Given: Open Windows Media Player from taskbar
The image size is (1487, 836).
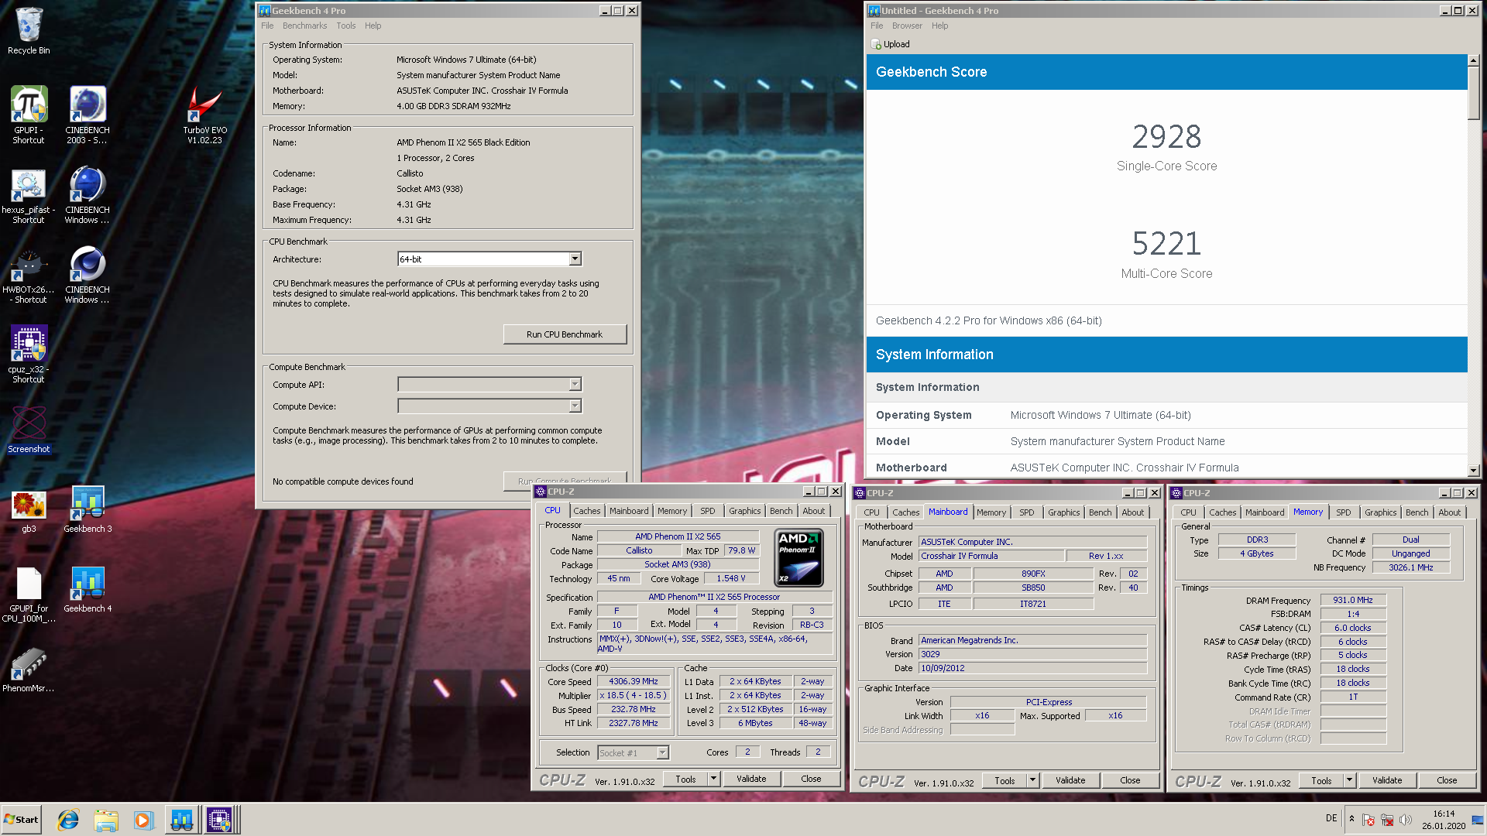Looking at the screenshot, I should (143, 820).
